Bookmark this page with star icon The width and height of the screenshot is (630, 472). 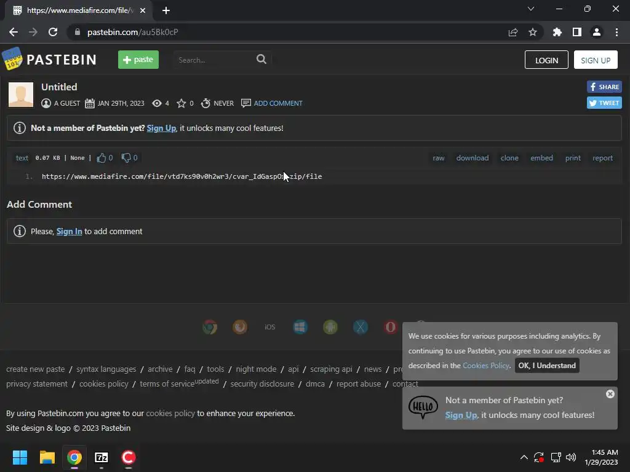(x=532, y=32)
